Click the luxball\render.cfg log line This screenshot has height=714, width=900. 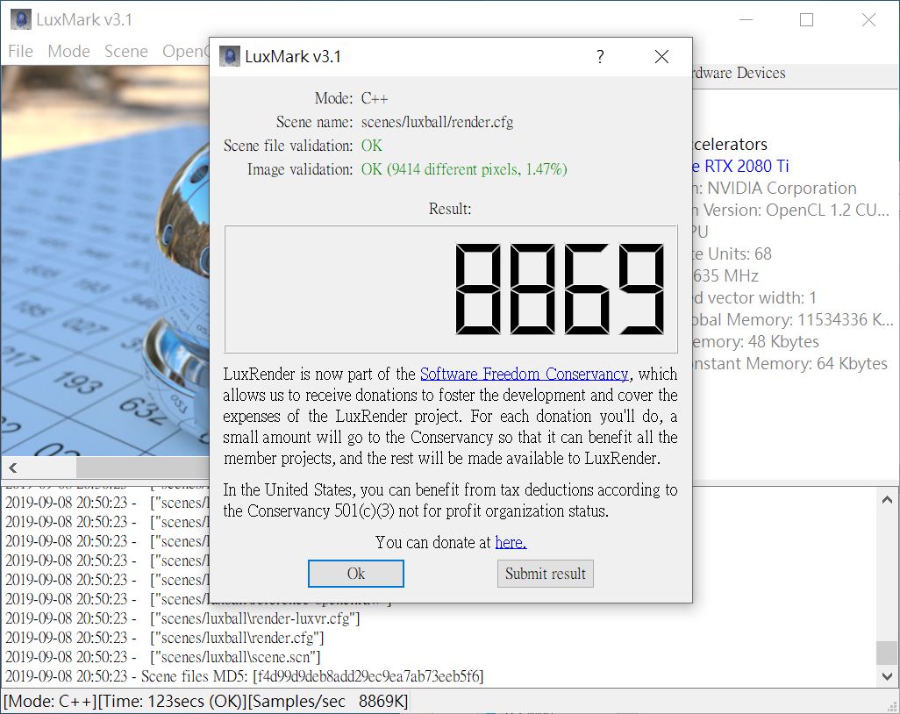click(165, 638)
